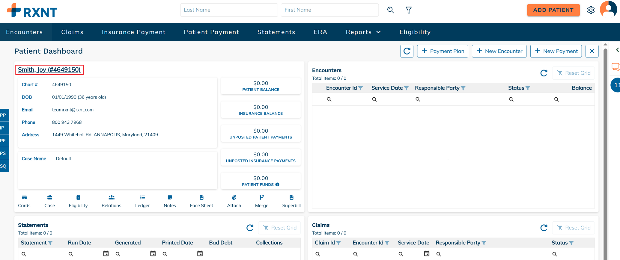Open the Insurance Payment tab
The width and height of the screenshot is (620, 260).
pos(134,32)
